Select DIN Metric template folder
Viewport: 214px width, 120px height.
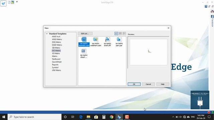57,42
